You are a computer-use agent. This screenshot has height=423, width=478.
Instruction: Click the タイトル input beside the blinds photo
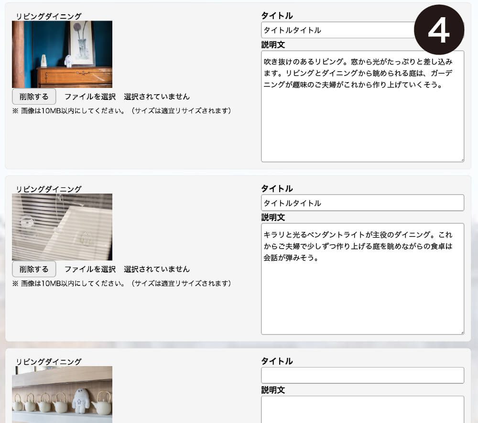[x=362, y=203]
